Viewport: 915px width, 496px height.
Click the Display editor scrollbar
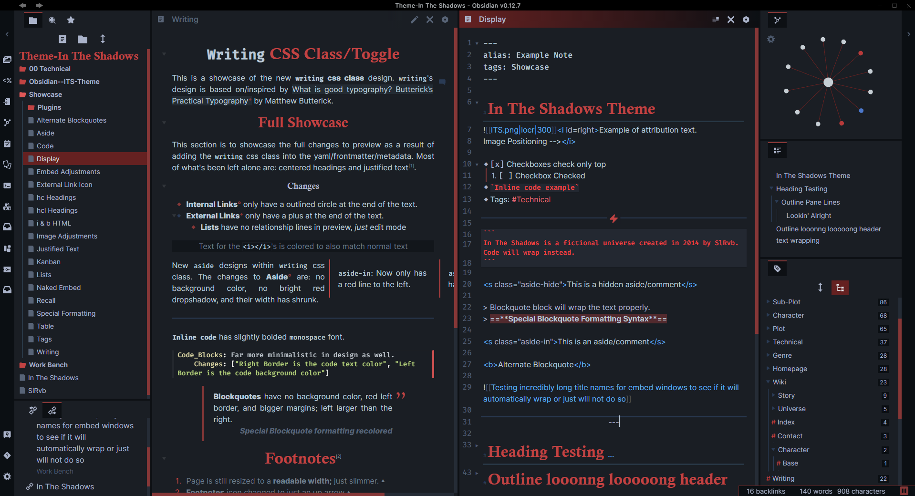pyautogui.click(x=757, y=181)
